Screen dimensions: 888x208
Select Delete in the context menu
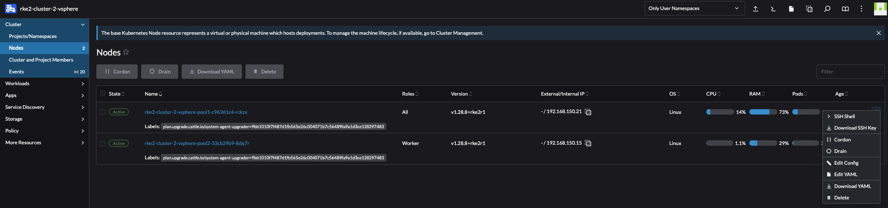[x=851, y=198]
